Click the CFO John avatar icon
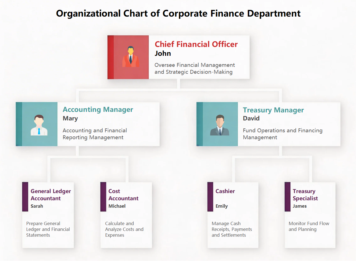This screenshot has width=356, height=261. [131, 57]
